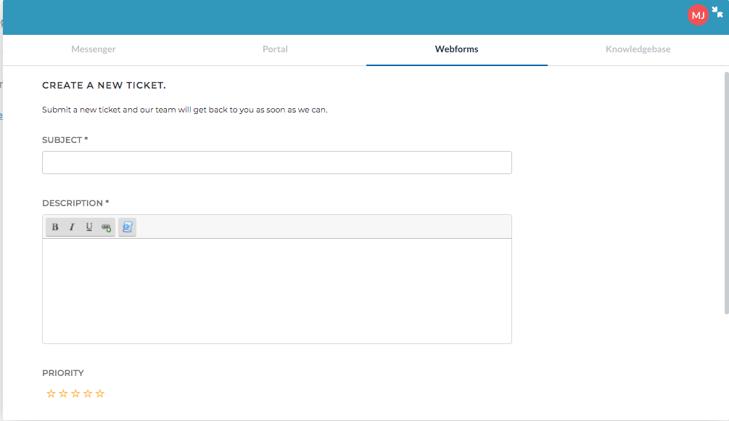
Task: Apply underline formatting in description toolbar
Action: (89, 227)
